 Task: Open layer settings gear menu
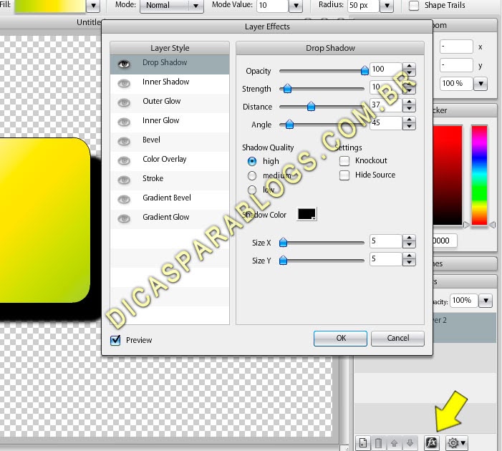pyautogui.click(x=457, y=443)
